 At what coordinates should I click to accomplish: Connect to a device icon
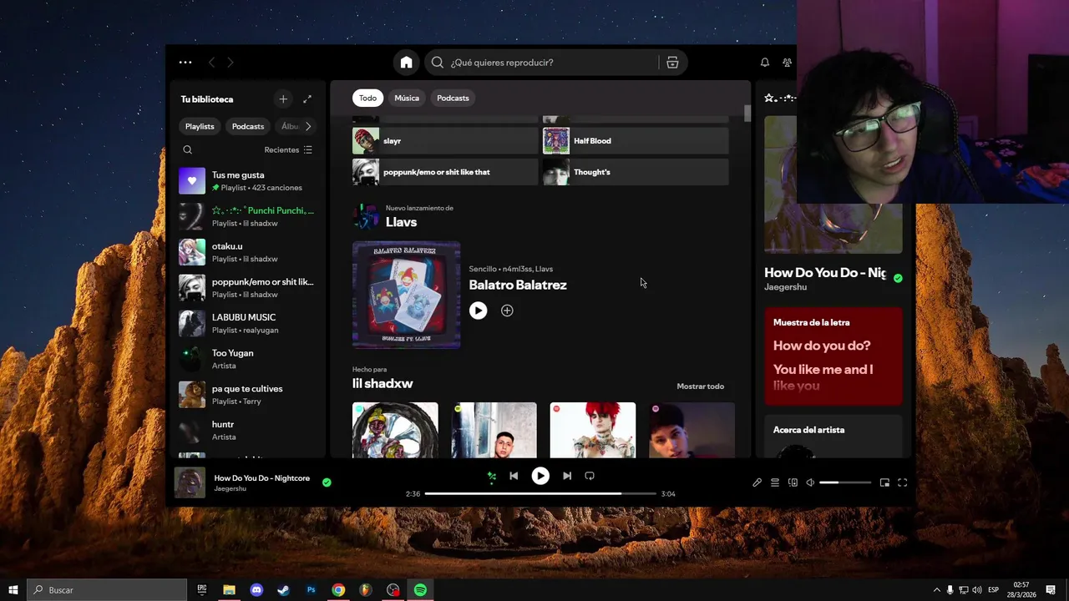click(793, 482)
